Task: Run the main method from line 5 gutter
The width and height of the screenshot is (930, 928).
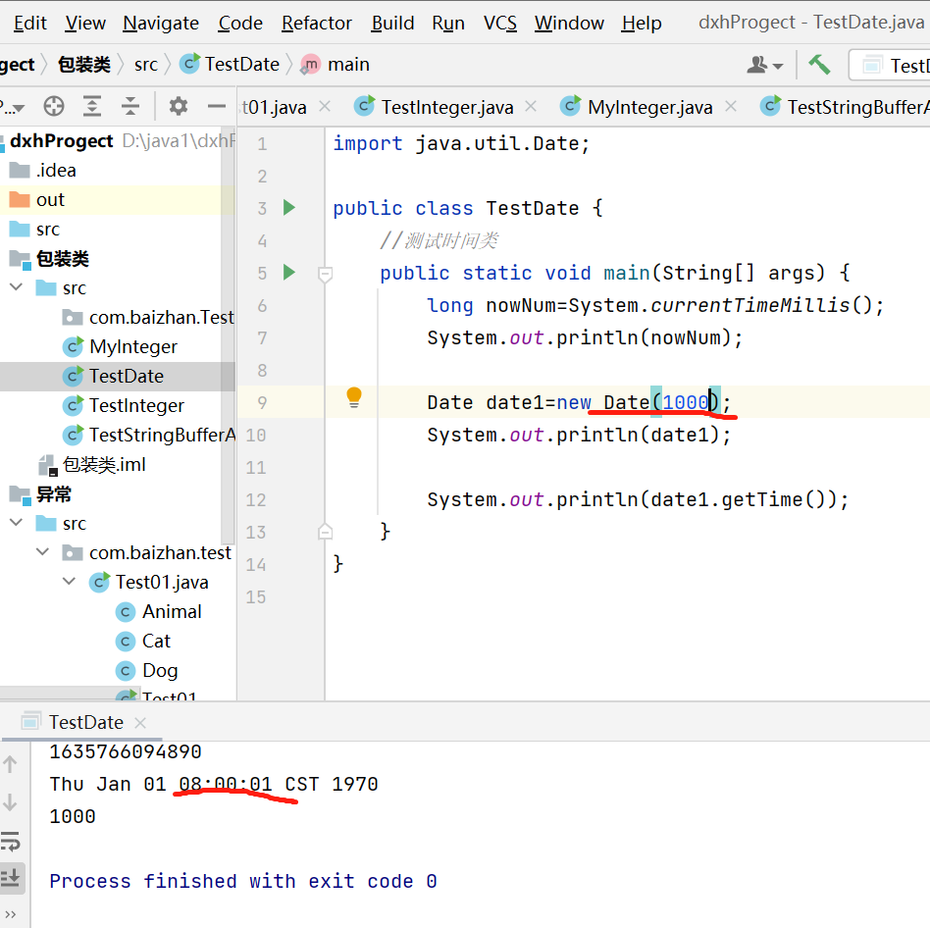Action: click(288, 272)
